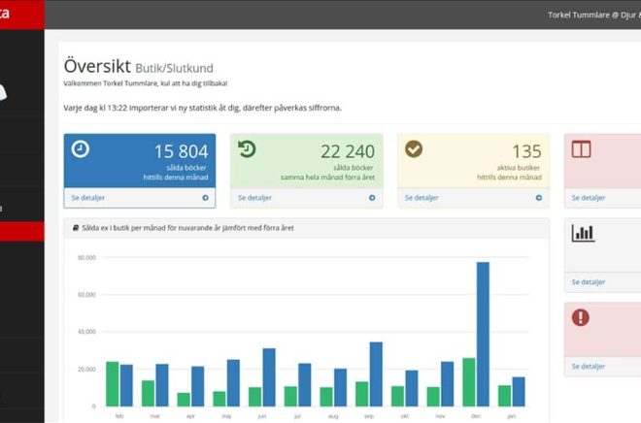Open Se detaljer on the columns icon card
Viewport: 641px width, 423px height.
click(589, 198)
